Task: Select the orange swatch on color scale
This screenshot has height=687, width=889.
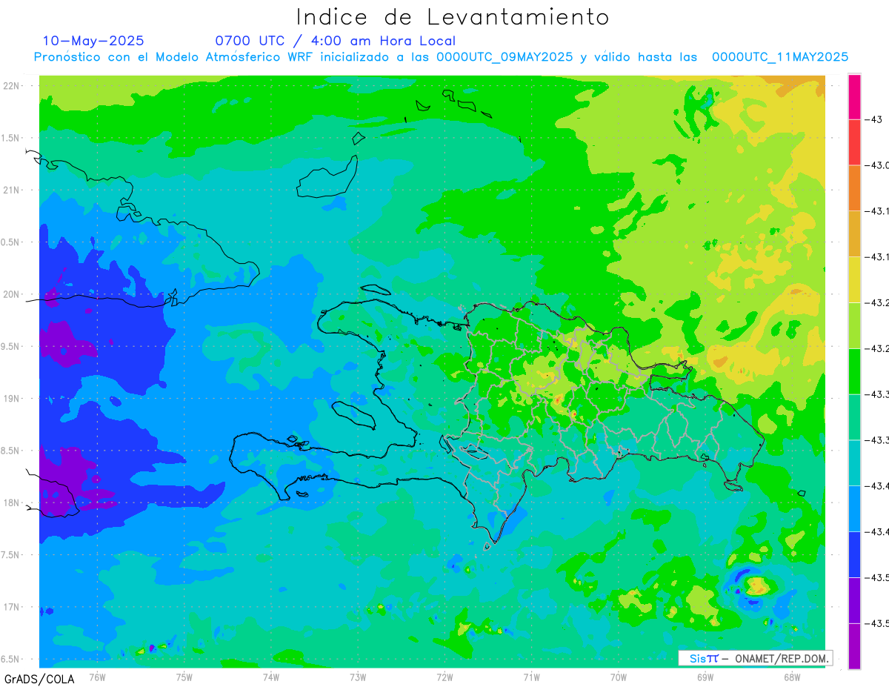Action: pyautogui.click(x=854, y=187)
